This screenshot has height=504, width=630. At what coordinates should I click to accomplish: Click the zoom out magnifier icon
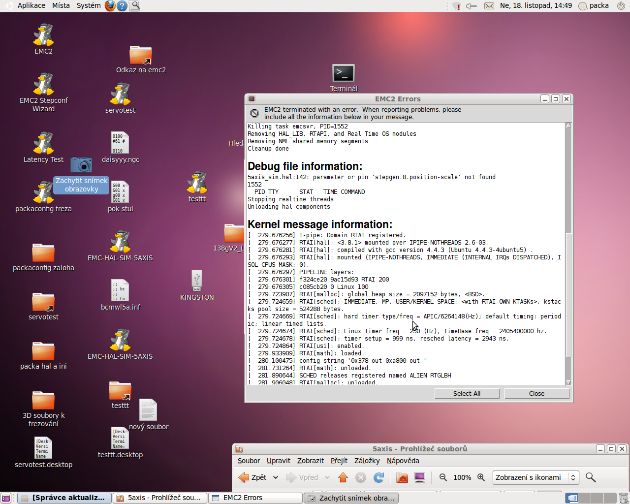443,477
